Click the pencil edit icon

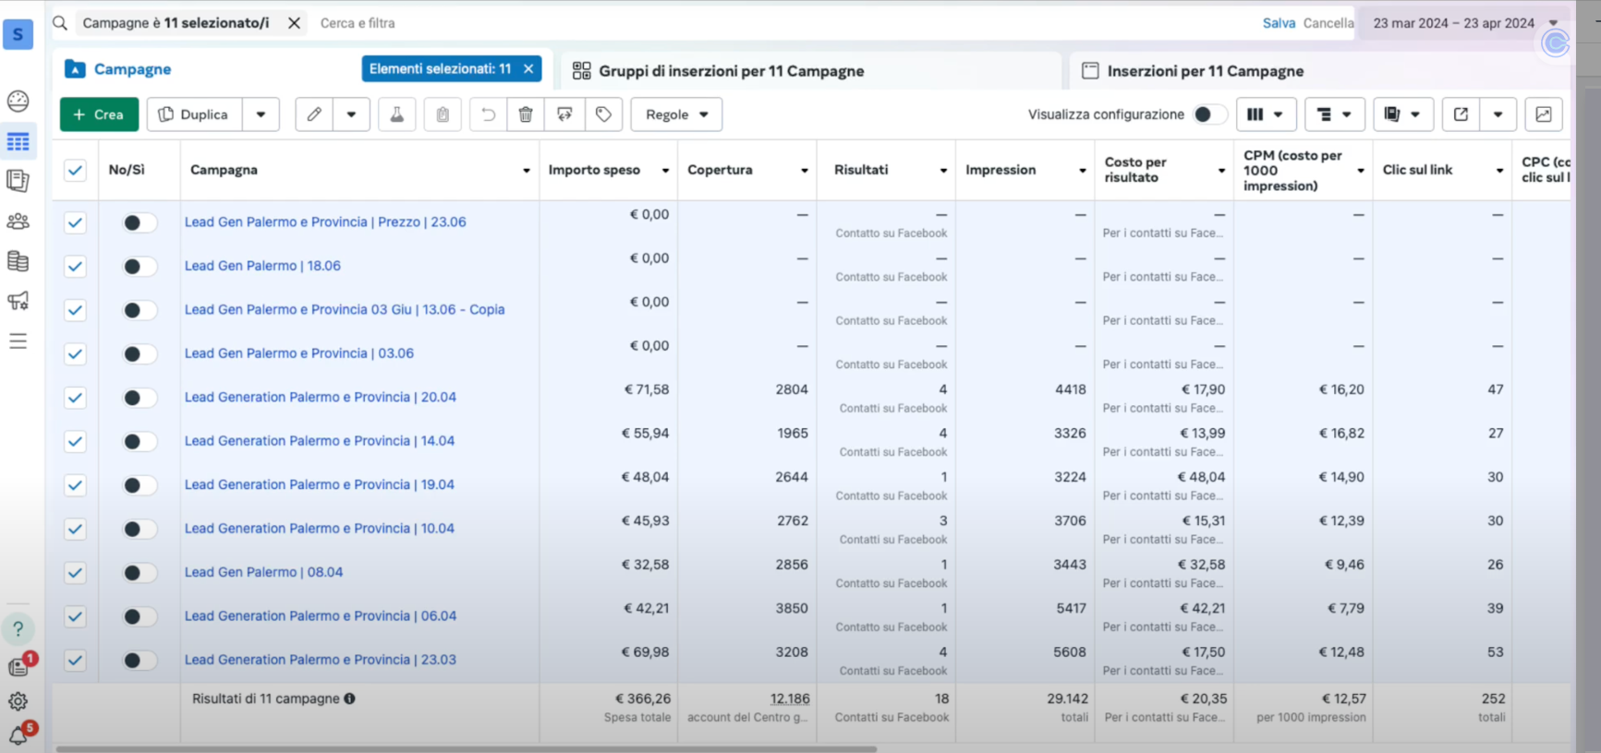(x=314, y=114)
